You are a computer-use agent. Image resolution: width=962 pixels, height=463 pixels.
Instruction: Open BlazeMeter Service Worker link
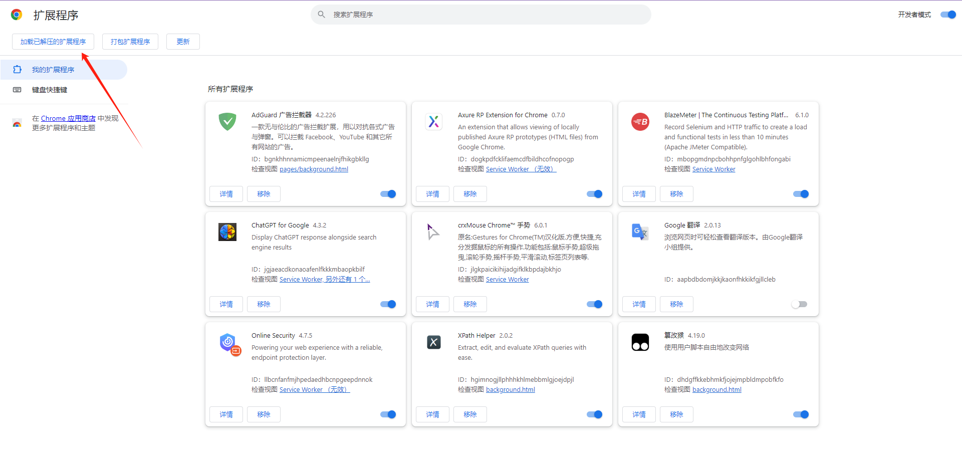point(713,169)
